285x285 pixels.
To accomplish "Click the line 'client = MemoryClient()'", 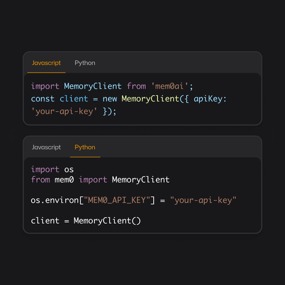I will [86, 221].
